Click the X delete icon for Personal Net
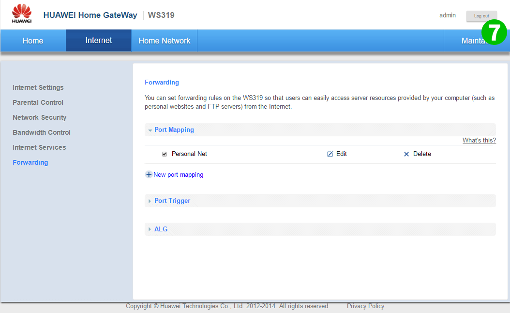 (406, 154)
